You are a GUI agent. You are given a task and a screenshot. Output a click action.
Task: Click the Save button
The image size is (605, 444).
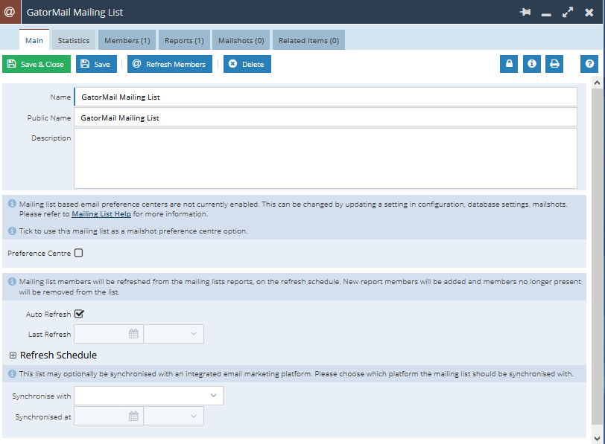click(x=96, y=64)
